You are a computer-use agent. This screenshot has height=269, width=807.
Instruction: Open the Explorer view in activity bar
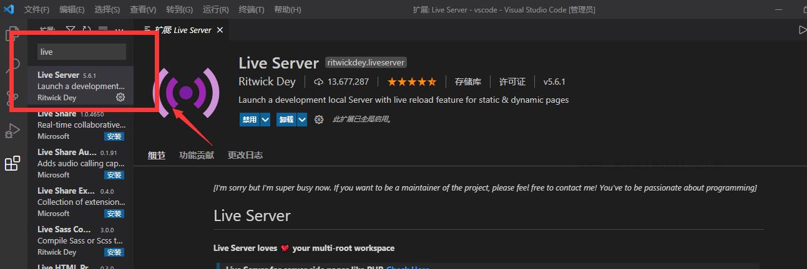(x=12, y=34)
